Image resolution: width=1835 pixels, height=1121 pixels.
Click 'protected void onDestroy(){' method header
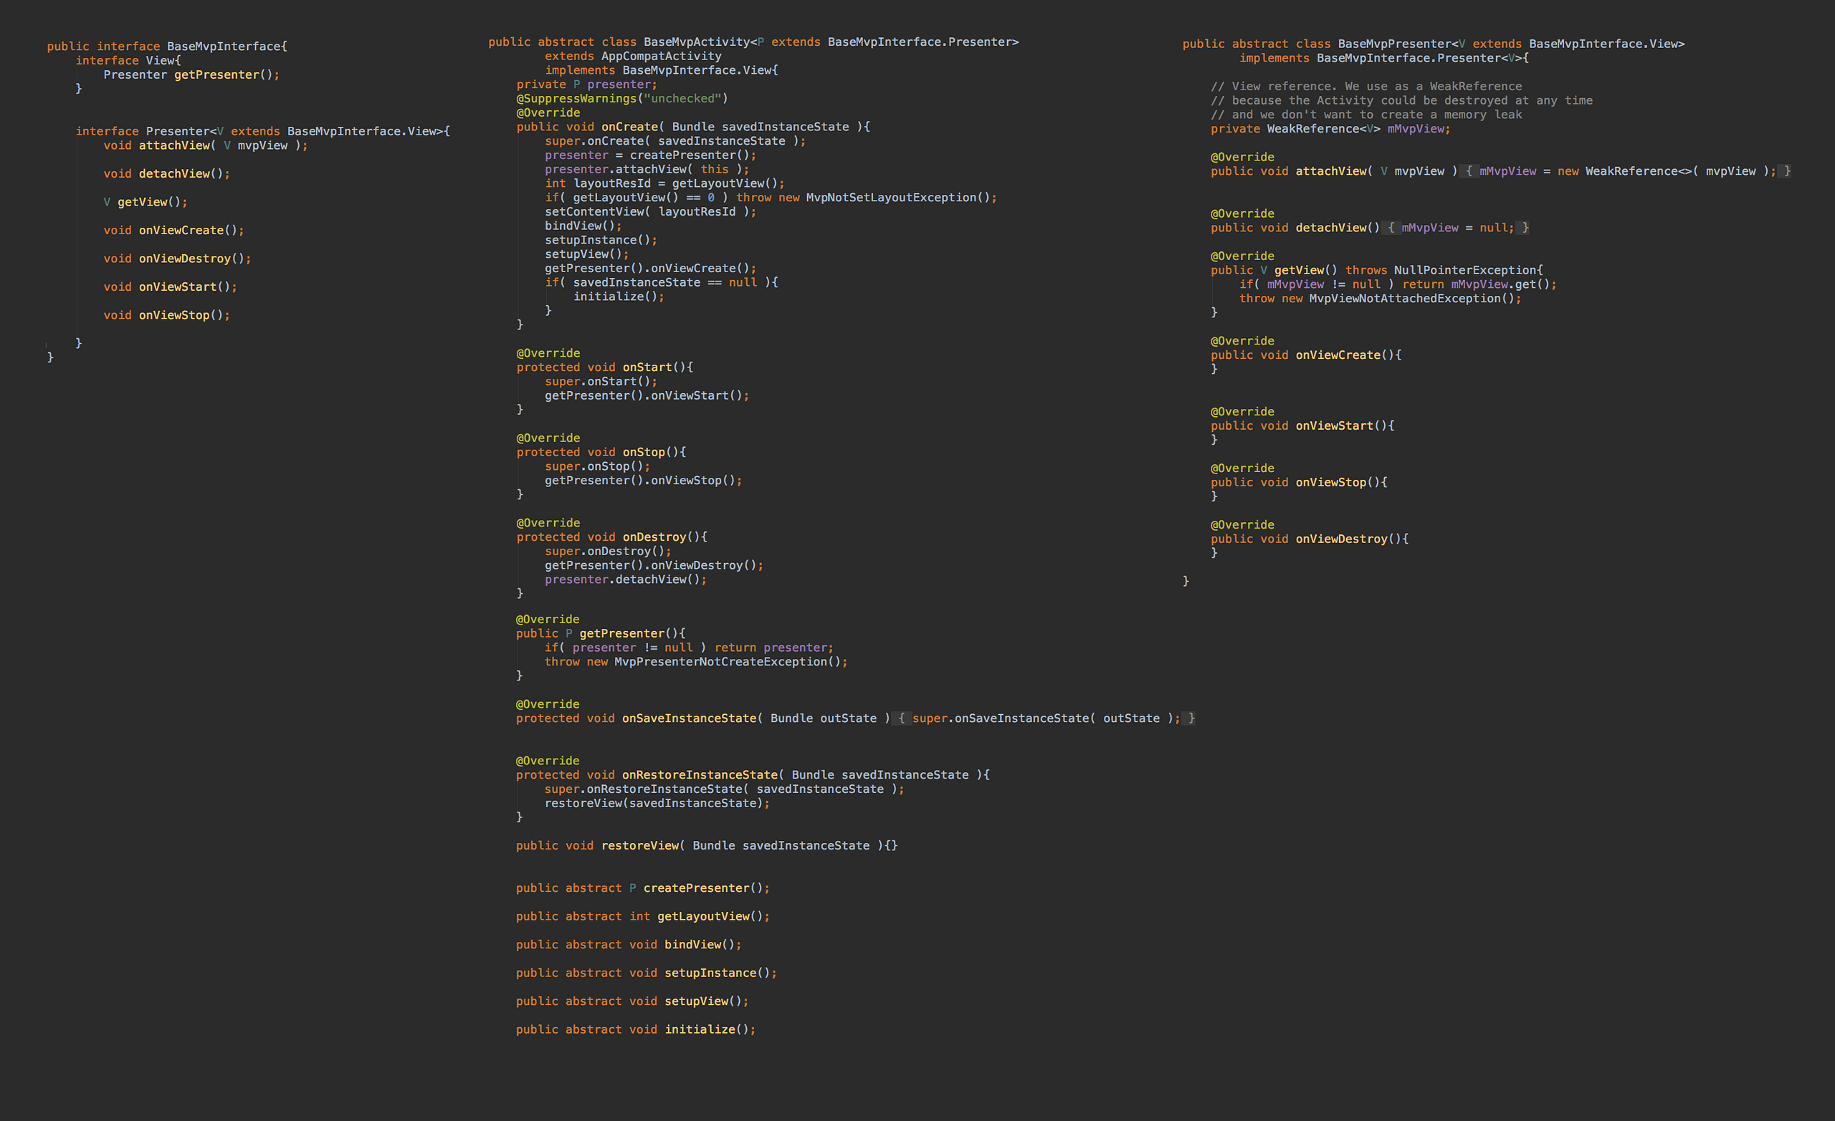point(612,537)
